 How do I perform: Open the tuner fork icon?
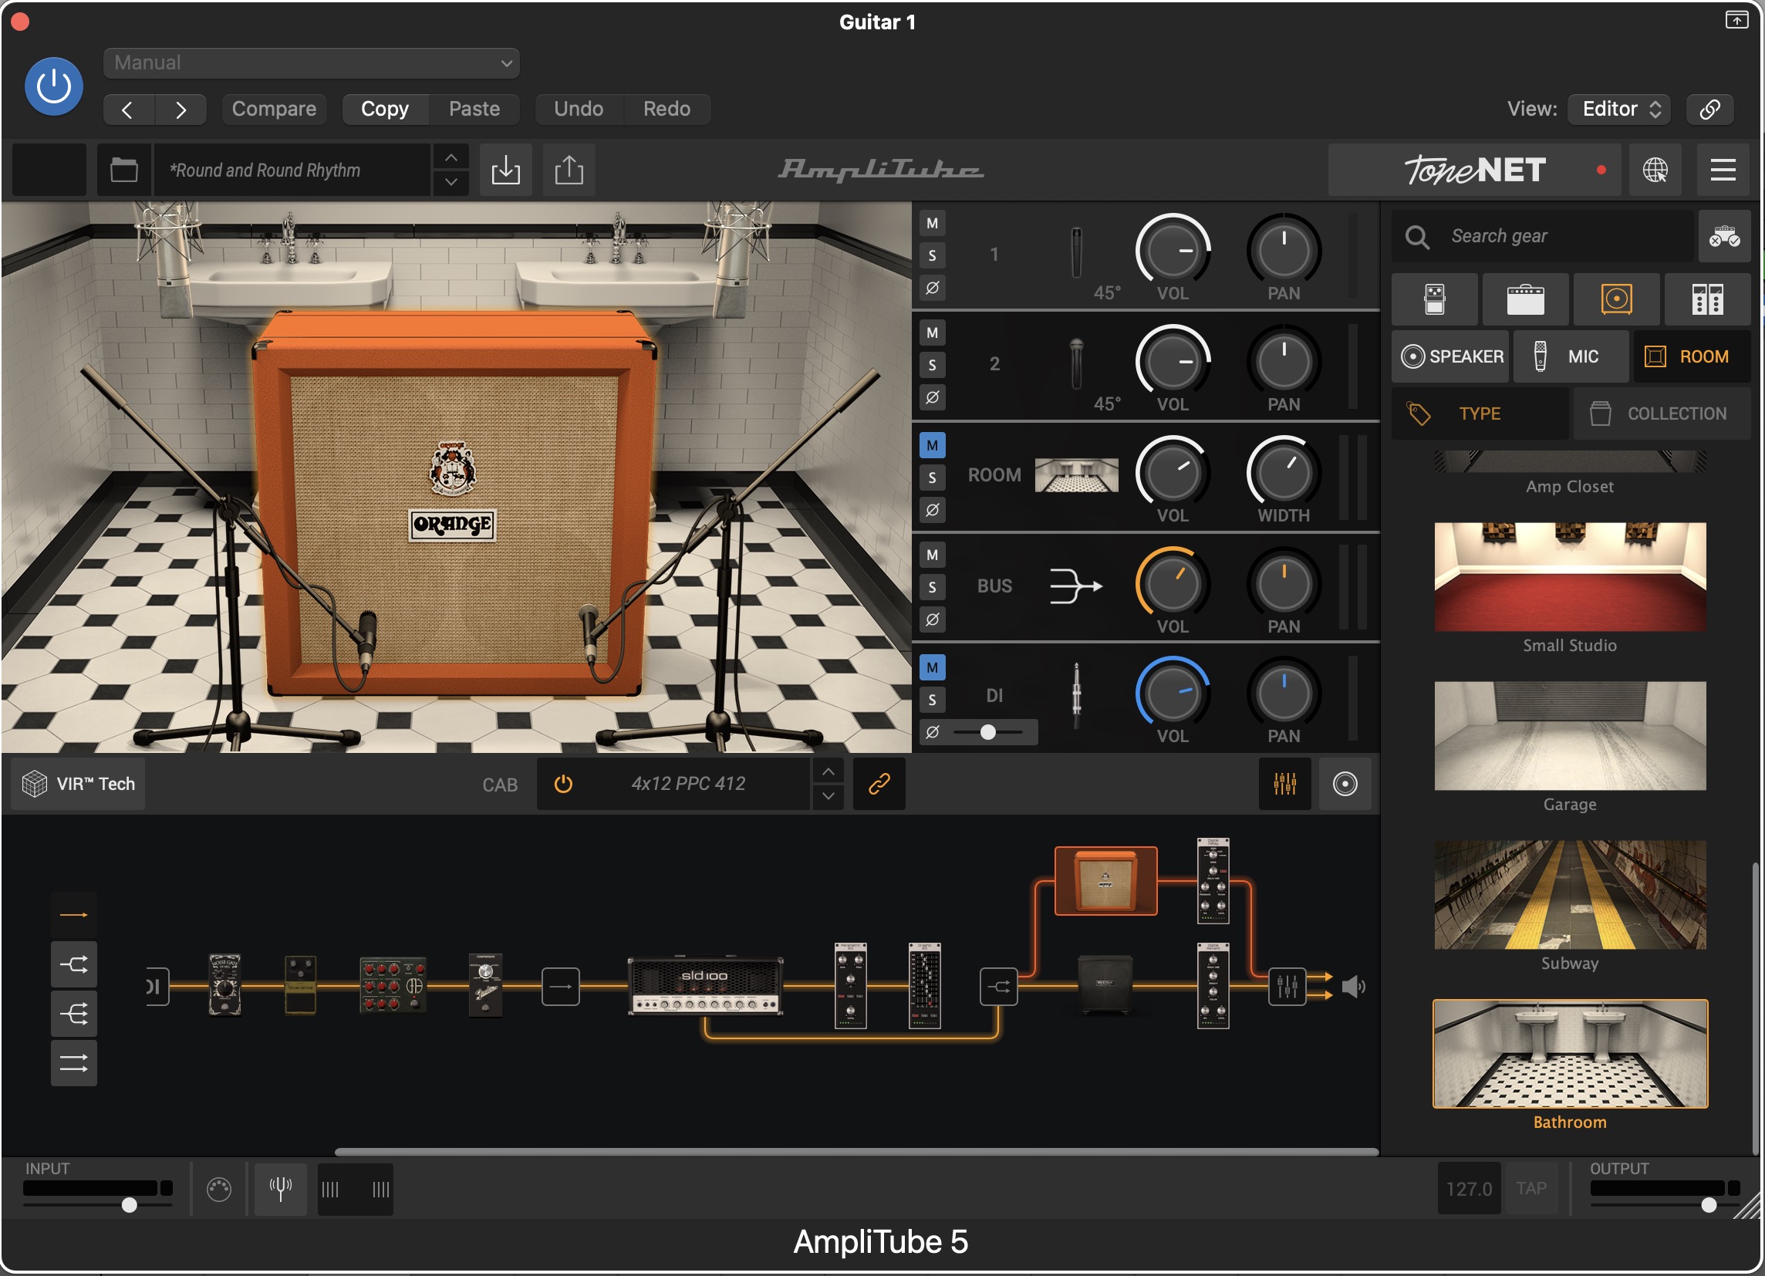tap(280, 1188)
